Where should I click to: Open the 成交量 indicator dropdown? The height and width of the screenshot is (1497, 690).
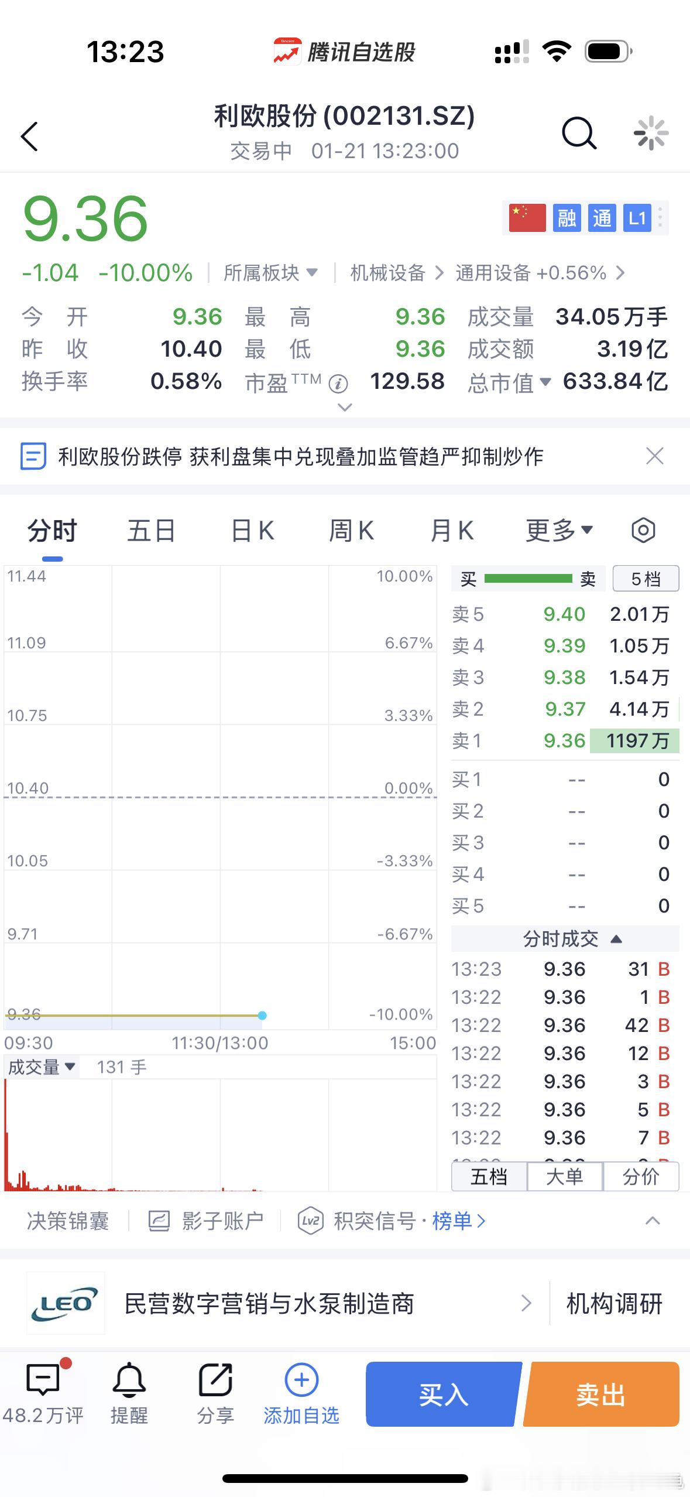coord(42,1067)
